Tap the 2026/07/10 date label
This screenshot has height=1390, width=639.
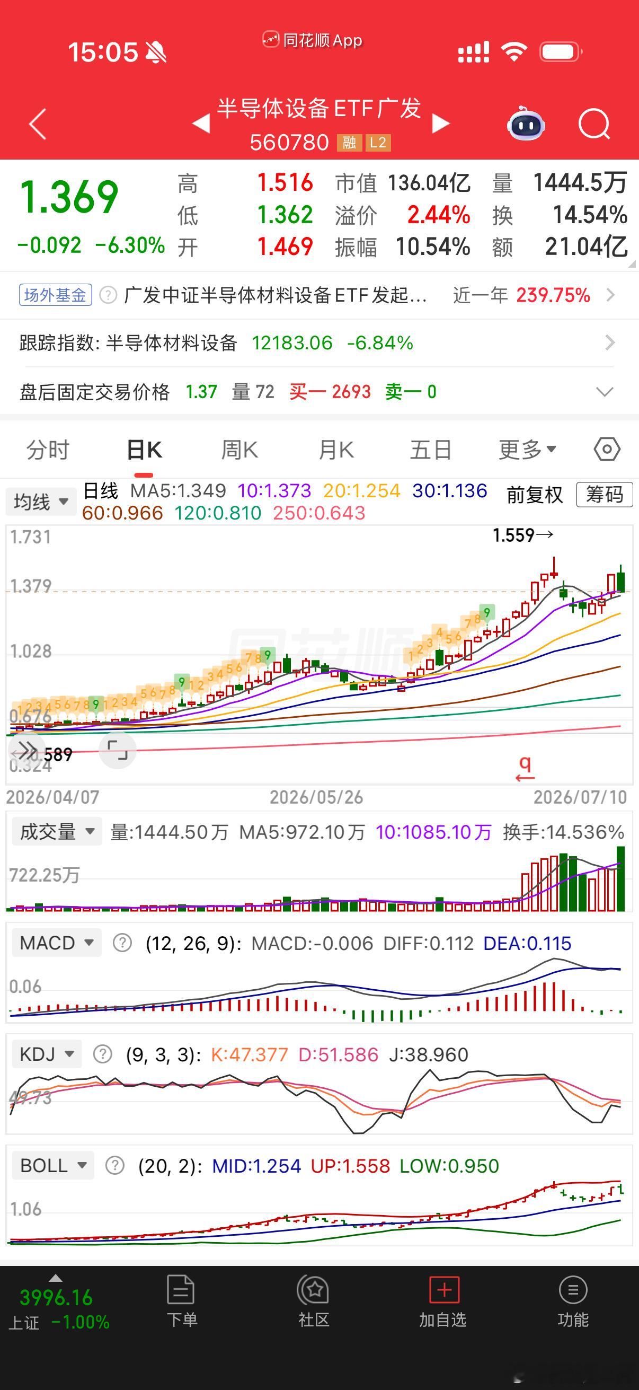click(x=580, y=797)
